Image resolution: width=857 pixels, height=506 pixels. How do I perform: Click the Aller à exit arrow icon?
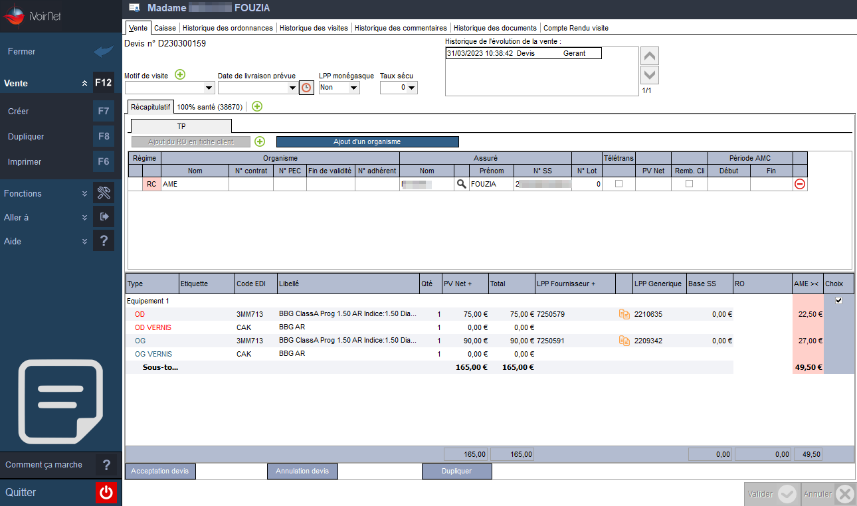click(103, 217)
